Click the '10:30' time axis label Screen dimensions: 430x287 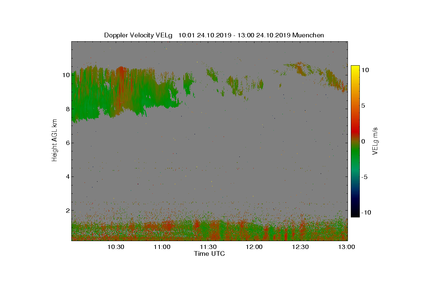point(115,247)
